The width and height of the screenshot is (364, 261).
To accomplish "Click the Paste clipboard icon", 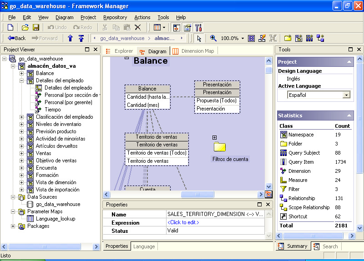I will pyautogui.click(x=127, y=27).
